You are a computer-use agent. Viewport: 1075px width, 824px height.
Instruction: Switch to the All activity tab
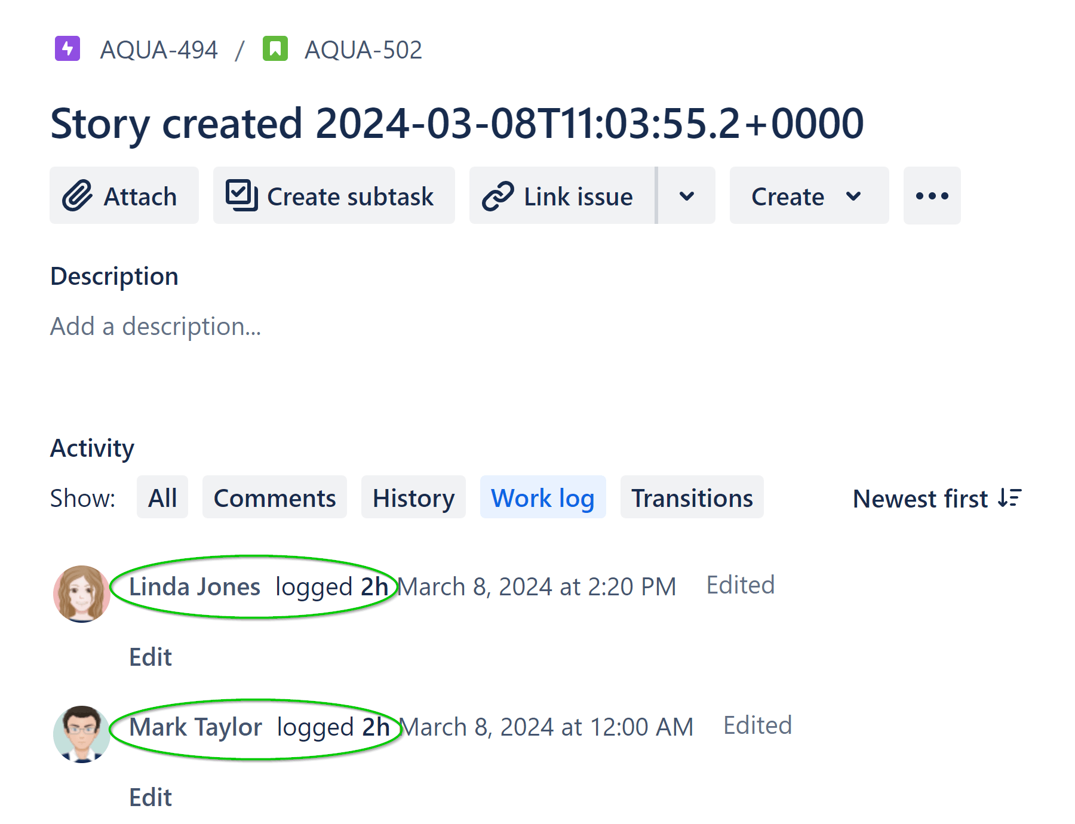(x=162, y=497)
